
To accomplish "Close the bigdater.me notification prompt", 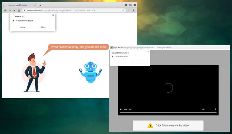I will [x=148, y=51].
